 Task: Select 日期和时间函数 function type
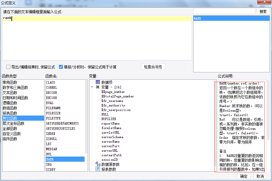coord(23,98)
